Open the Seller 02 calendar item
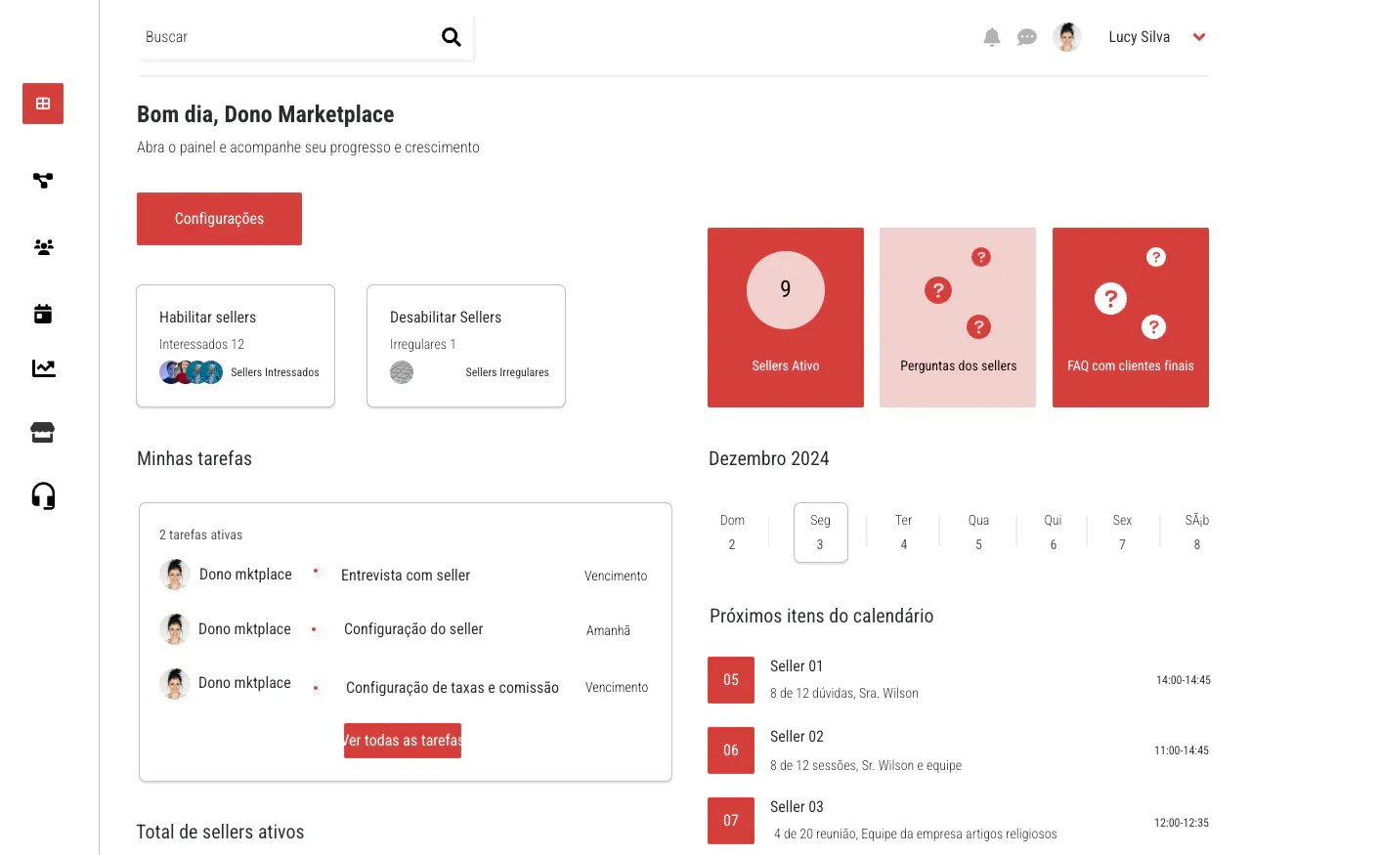1380x855 pixels. click(x=959, y=750)
